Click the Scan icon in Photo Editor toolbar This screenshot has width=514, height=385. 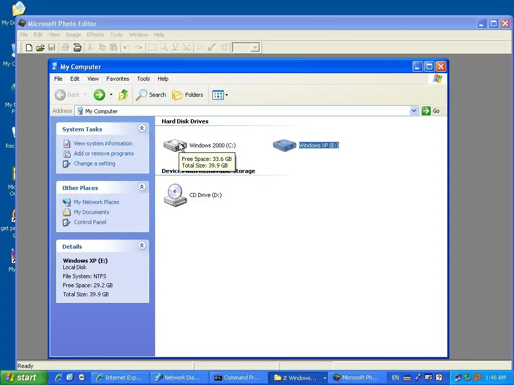coord(77,48)
